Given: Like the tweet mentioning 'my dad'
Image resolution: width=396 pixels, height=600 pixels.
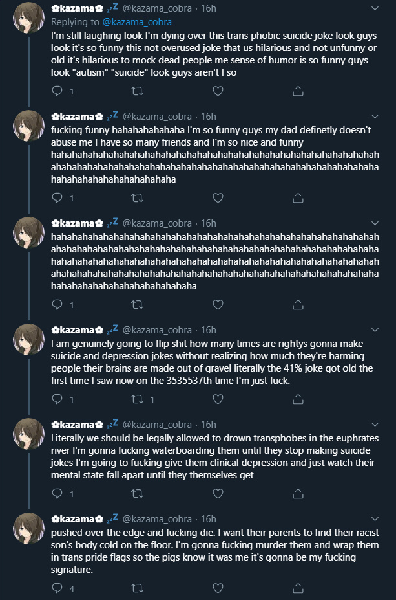Looking at the screenshot, I should (218, 198).
